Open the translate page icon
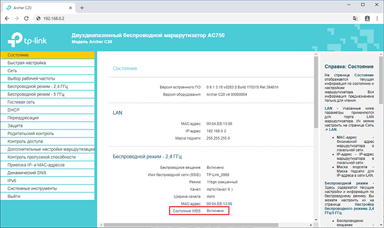The image size is (384, 228). pyautogui.click(x=355, y=18)
